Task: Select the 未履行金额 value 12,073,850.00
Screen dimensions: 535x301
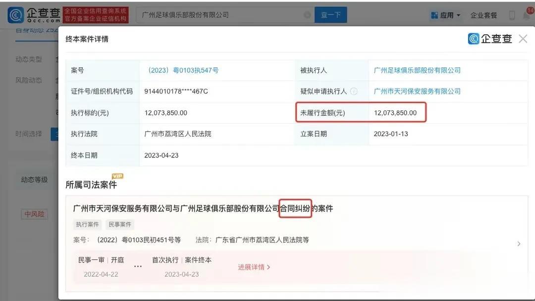Action: tap(395, 113)
